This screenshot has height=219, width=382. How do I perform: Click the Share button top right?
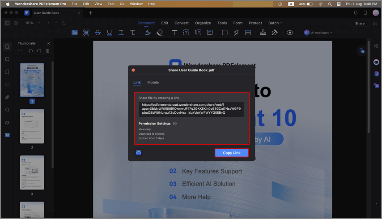pyautogui.click(x=360, y=23)
